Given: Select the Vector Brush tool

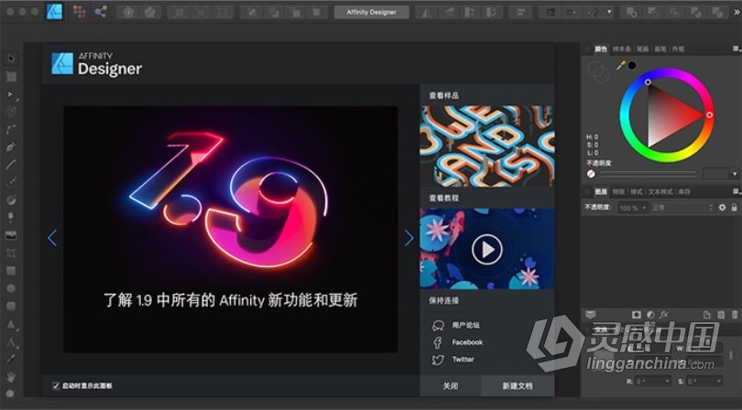Looking at the screenshot, I should [11, 182].
